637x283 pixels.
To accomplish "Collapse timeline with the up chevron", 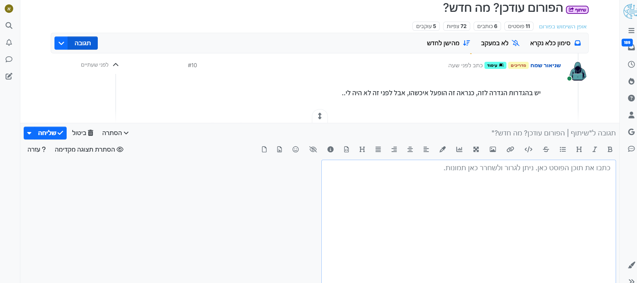I will tap(116, 65).
